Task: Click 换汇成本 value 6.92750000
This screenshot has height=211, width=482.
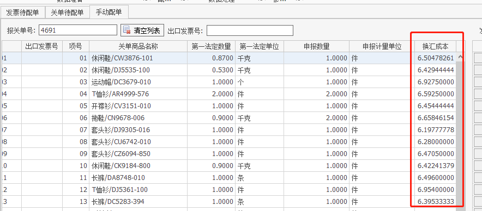Action: tap(436, 82)
